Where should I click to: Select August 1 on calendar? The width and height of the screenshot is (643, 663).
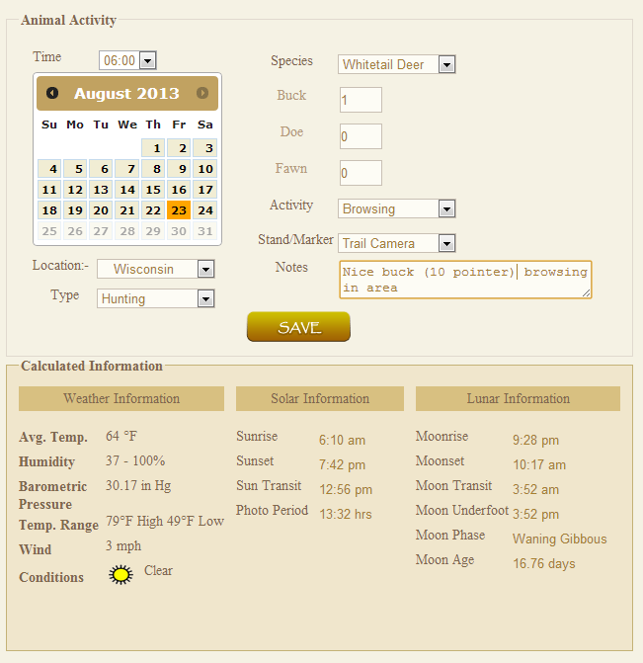[x=153, y=148]
